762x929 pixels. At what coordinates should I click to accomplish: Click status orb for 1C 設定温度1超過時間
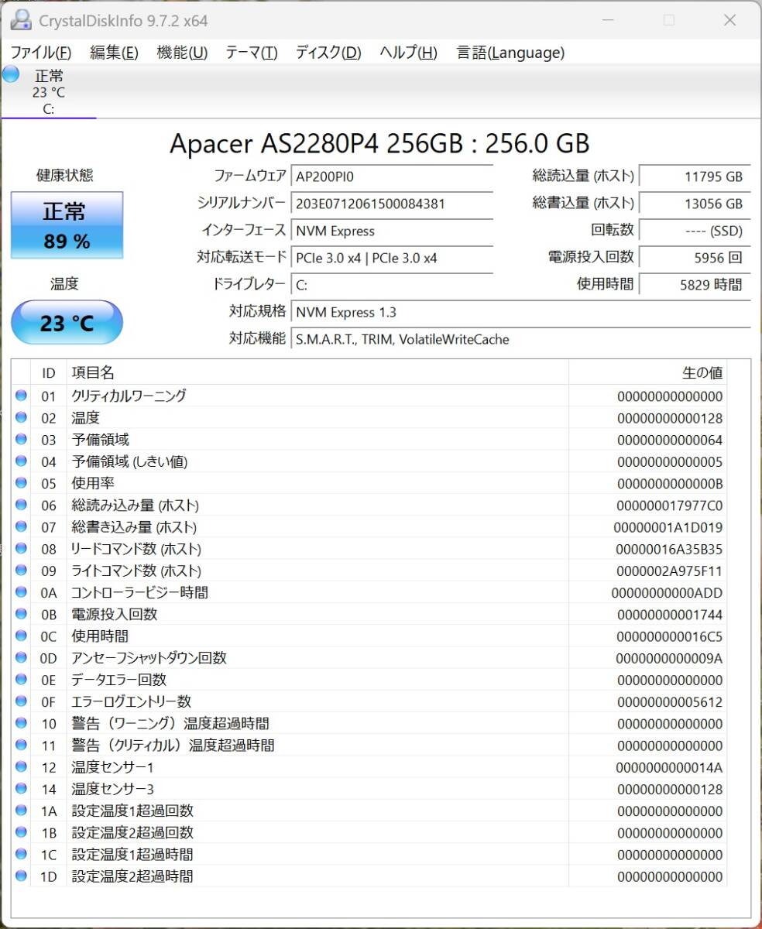21,855
